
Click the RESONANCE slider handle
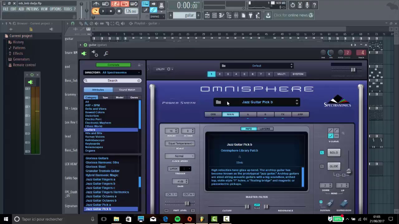266,207
